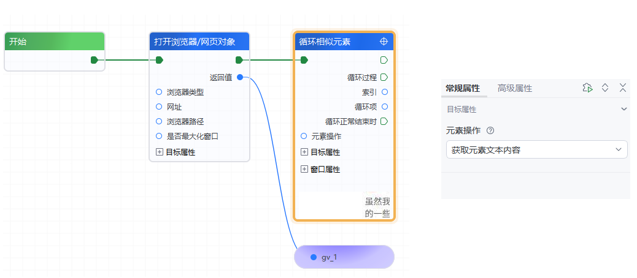Click the target crosshair icon on 循环相似元素 node
This screenshot has width=637, height=278.
point(384,42)
